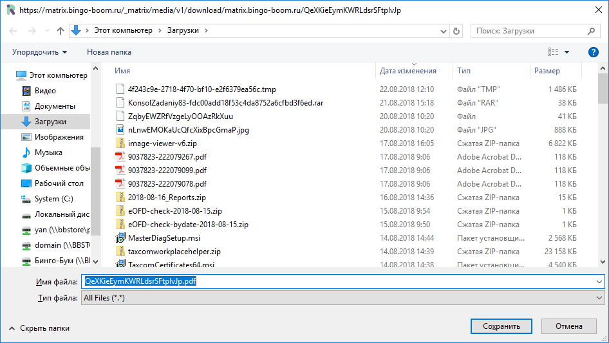609x343 pixels.
Task: Click the Forward navigation arrow
Action: (32, 31)
